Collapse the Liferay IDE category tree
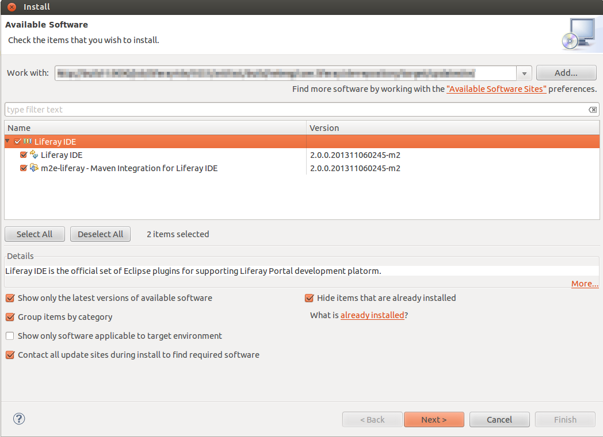 point(7,141)
